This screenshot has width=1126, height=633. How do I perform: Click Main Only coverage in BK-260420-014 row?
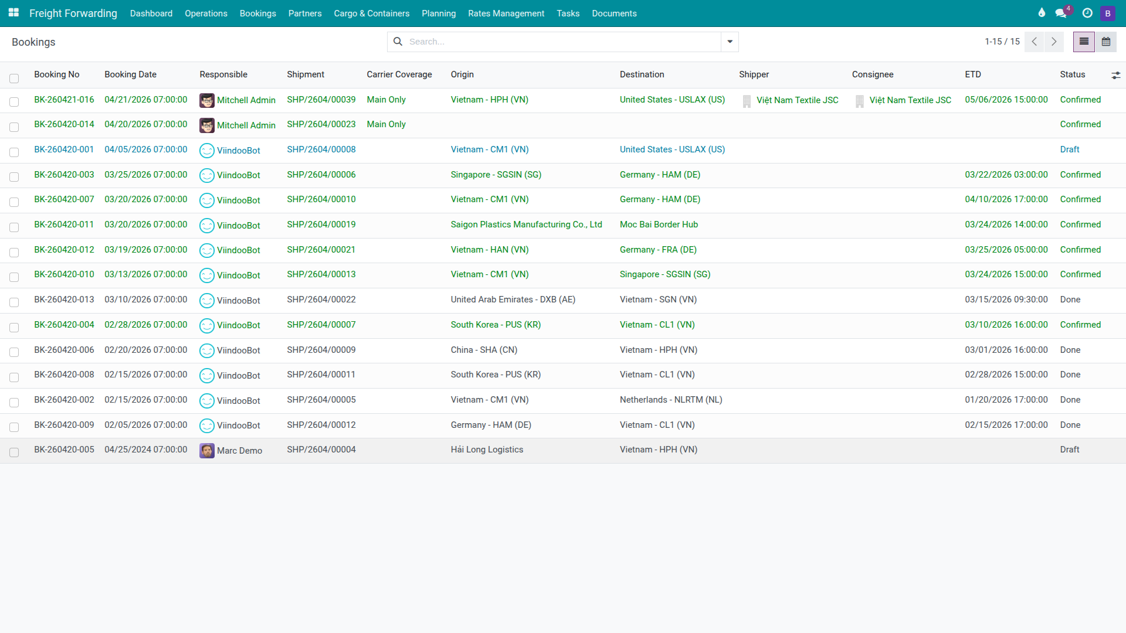[386, 124]
